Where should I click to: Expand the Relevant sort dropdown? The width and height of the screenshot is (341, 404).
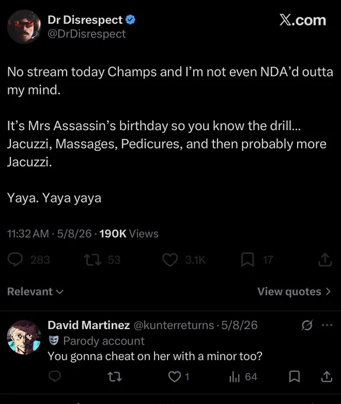[35, 291]
